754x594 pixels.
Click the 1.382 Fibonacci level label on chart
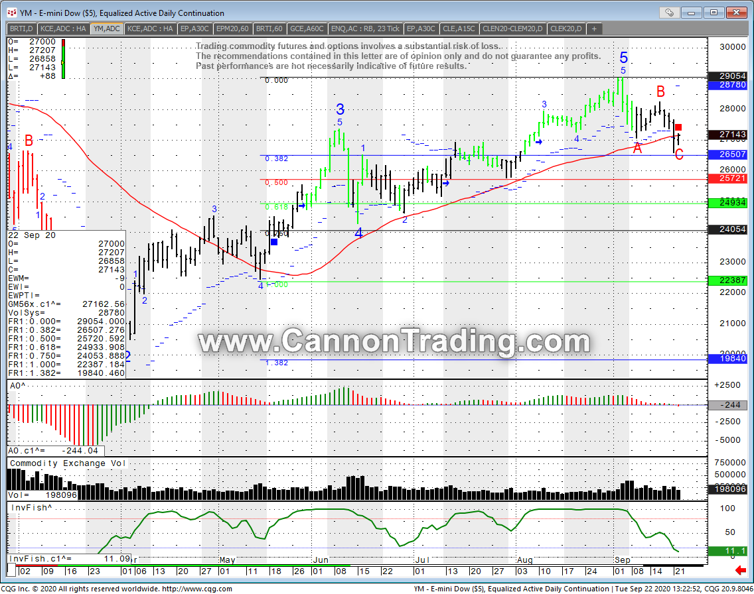[277, 363]
